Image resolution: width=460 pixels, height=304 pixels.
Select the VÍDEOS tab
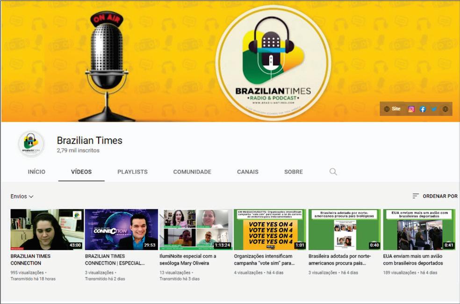(81, 172)
